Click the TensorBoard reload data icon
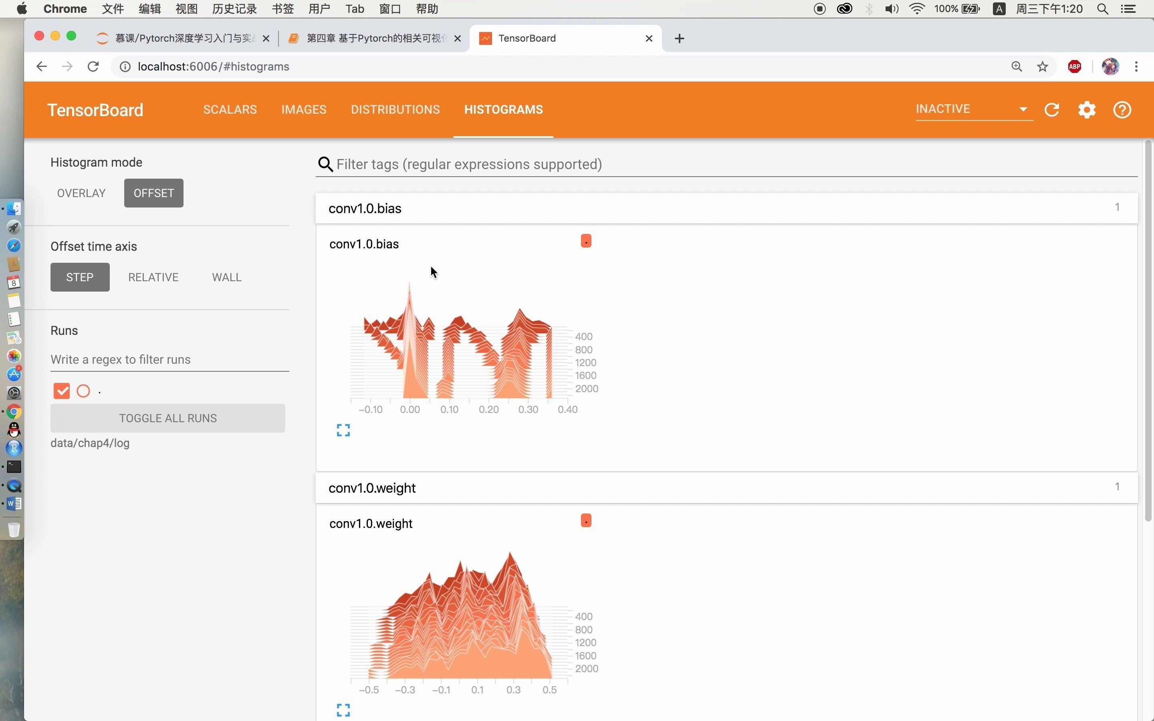 (1051, 110)
